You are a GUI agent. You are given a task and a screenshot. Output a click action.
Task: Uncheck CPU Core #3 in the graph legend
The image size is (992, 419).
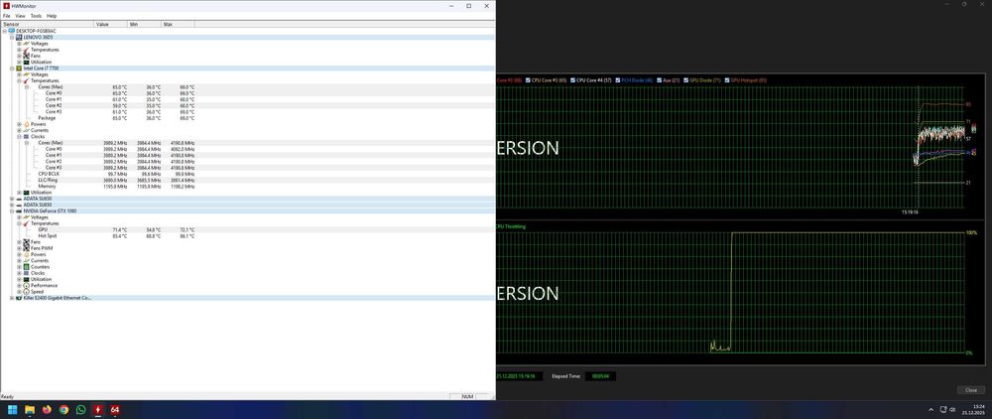[x=529, y=80]
